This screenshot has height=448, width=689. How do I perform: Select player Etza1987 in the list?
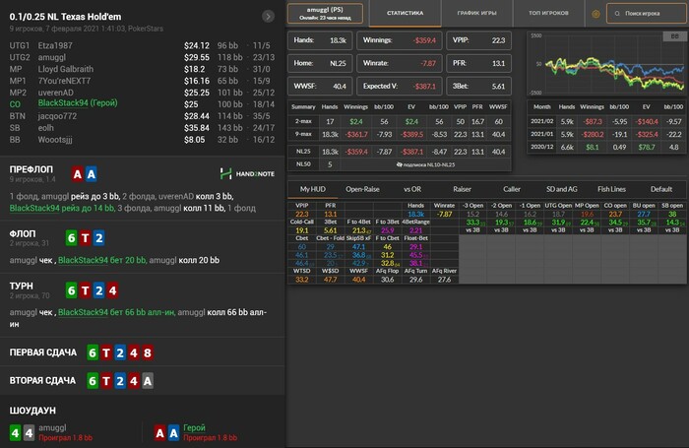[x=55, y=45]
